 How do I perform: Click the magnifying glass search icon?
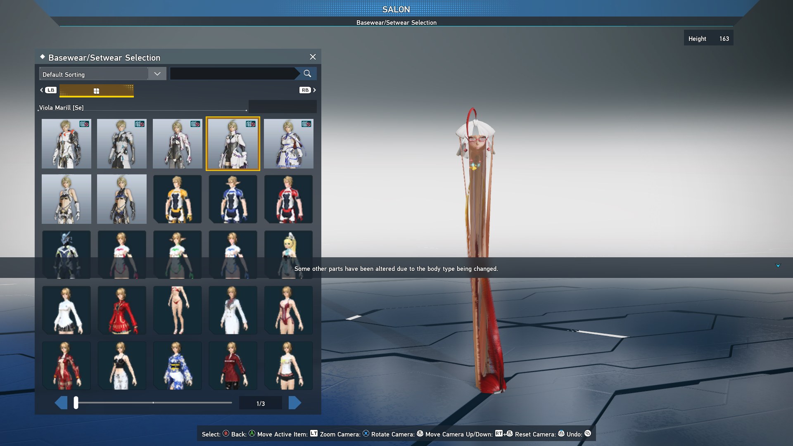307,74
